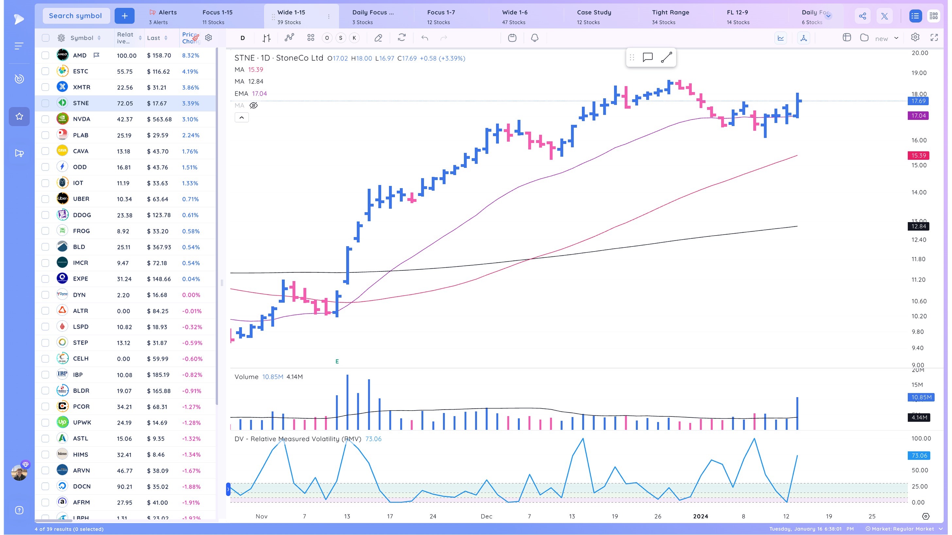The width and height of the screenshot is (952, 535).
Task: Click the Search symbol field
Action: tap(76, 16)
